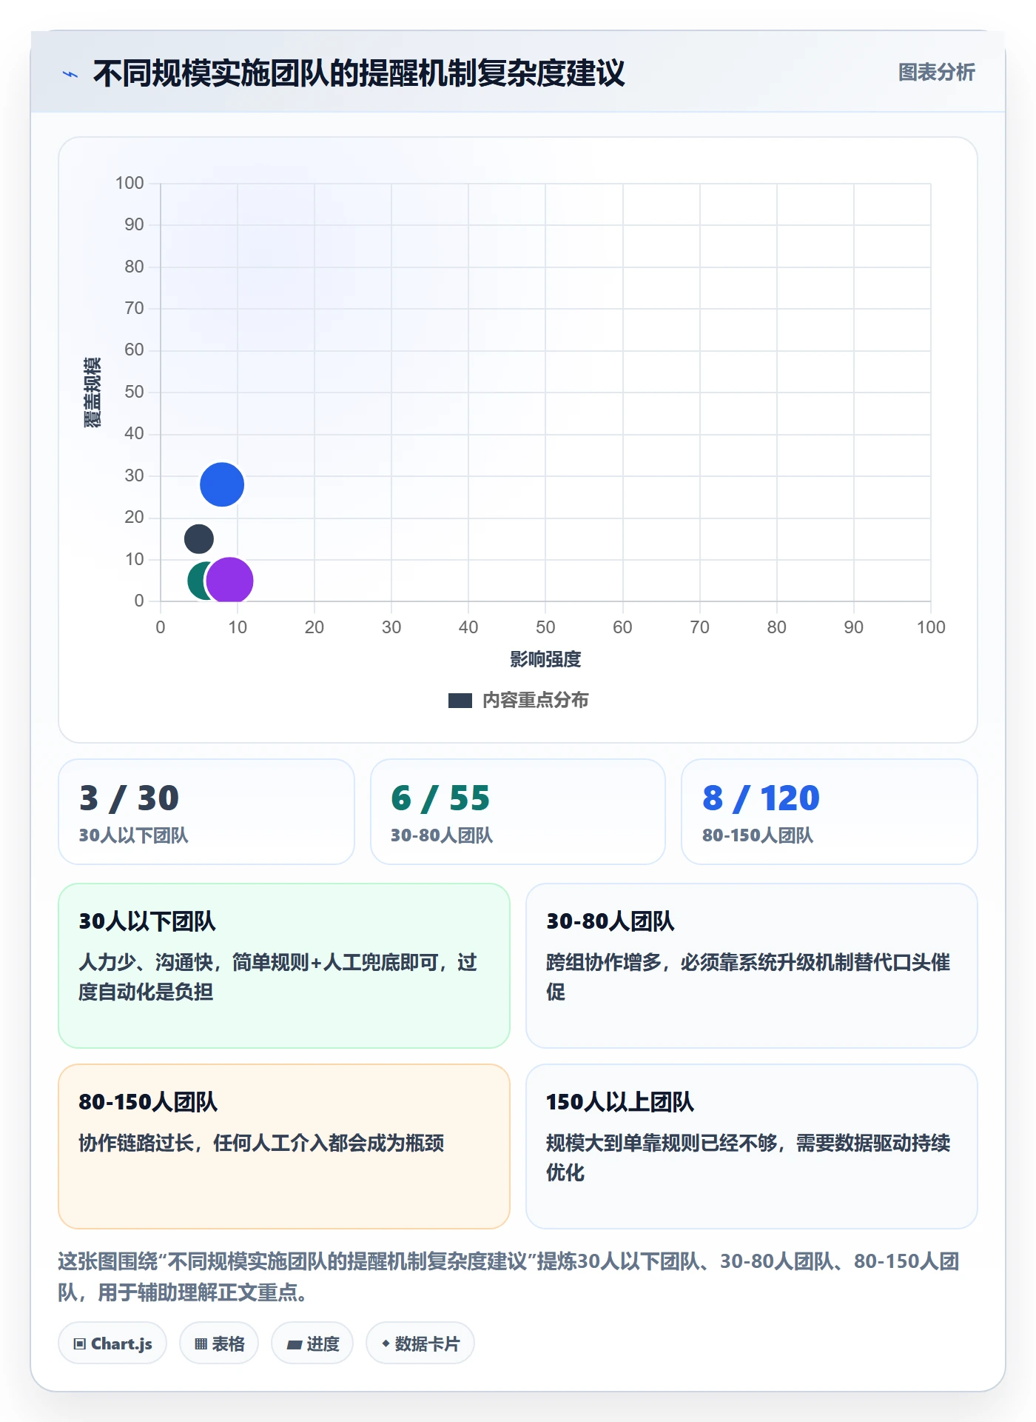The height and width of the screenshot is (1422, 1036).
Task: Click the lightning bolt icon beside the title
Action: pyautogui.click(x=70, y=74)
